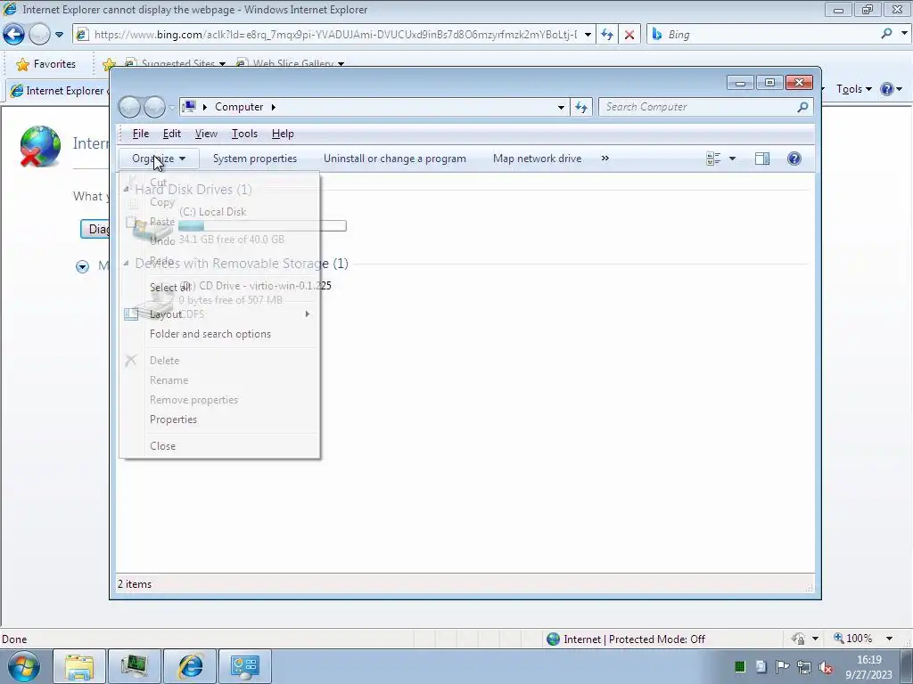Click the Add to Favorites bar star icon
Image resolution: width=913 pixels, height=684 pixels.
tap(109, 64)
